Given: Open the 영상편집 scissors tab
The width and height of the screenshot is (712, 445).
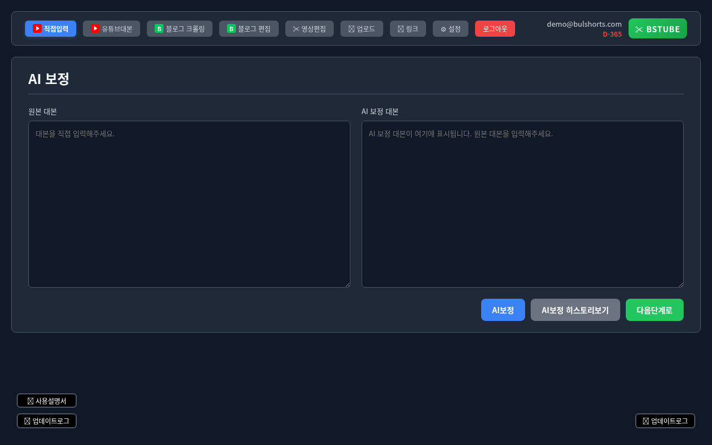Looking at the screenshot, I should (309, 29).
